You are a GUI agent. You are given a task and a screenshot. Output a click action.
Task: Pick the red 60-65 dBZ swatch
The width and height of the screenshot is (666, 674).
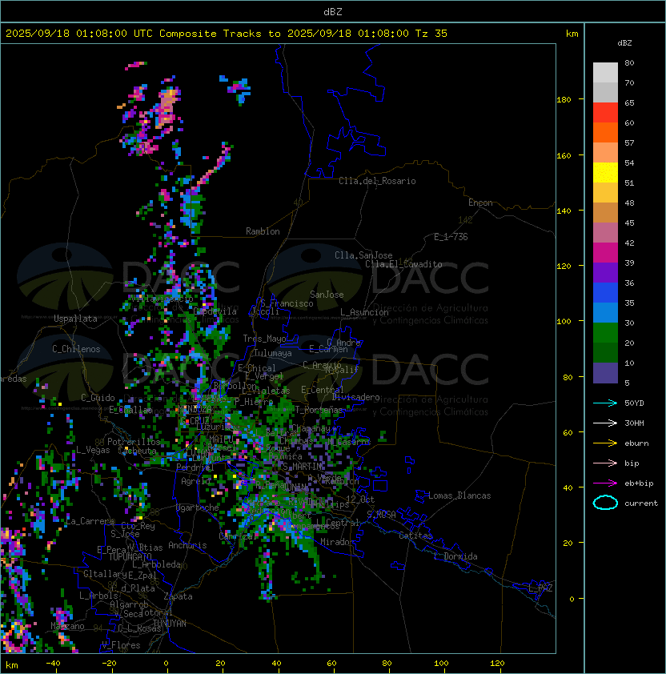click(x=605, y=113)
